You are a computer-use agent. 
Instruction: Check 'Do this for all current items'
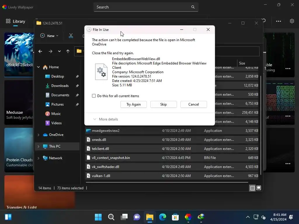[94, 96]
